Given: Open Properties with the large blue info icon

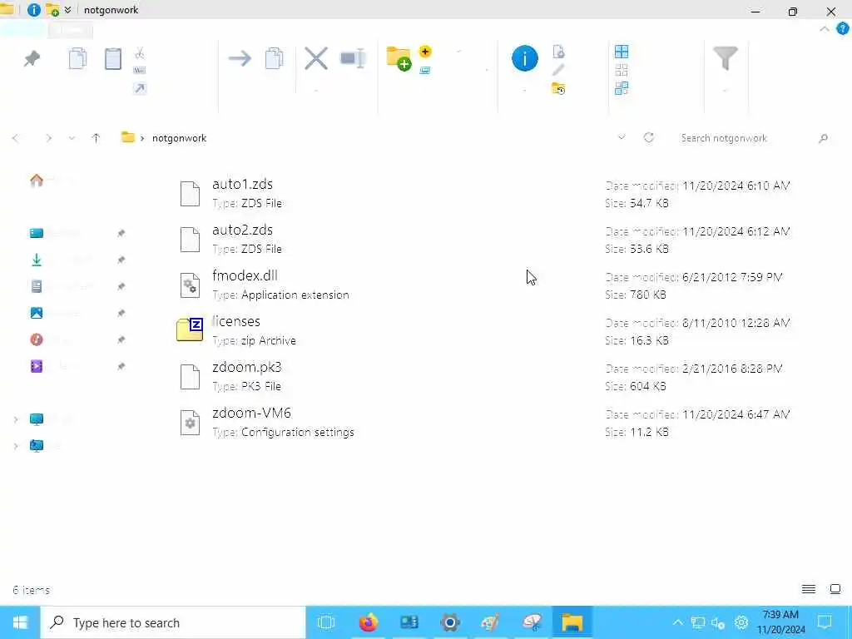Looking at the screenshot, I should click(525, 58).
